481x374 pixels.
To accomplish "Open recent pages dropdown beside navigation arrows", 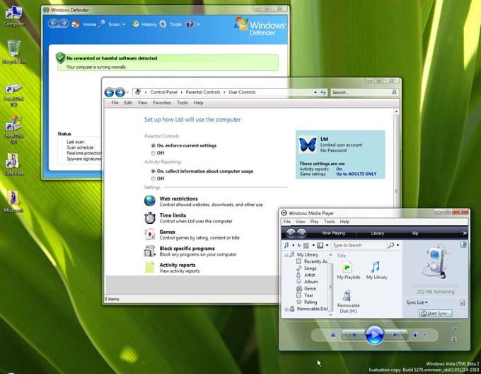I will coord(127,92).
